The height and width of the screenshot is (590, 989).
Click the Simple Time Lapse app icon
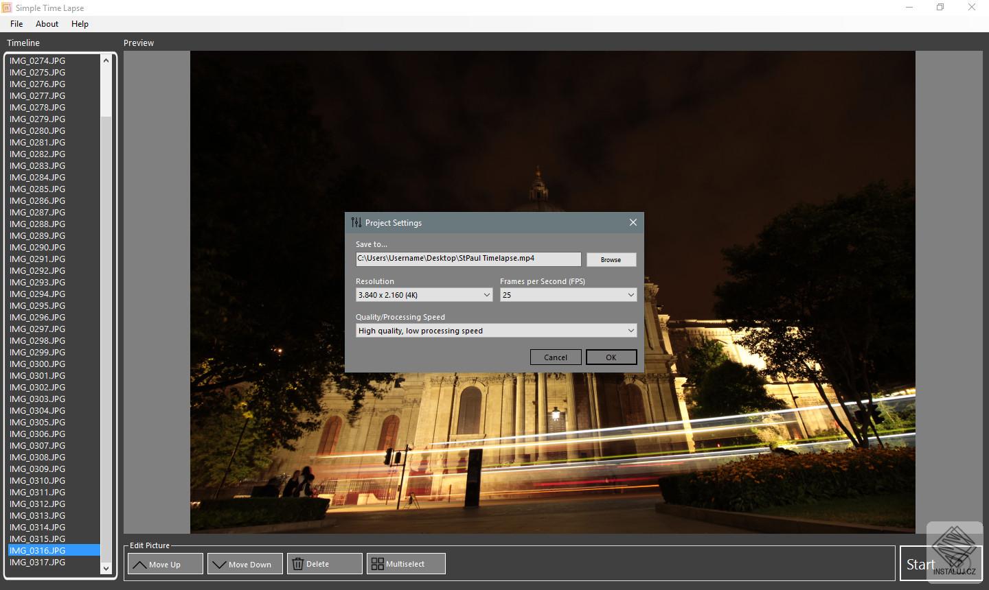point(7,8)
